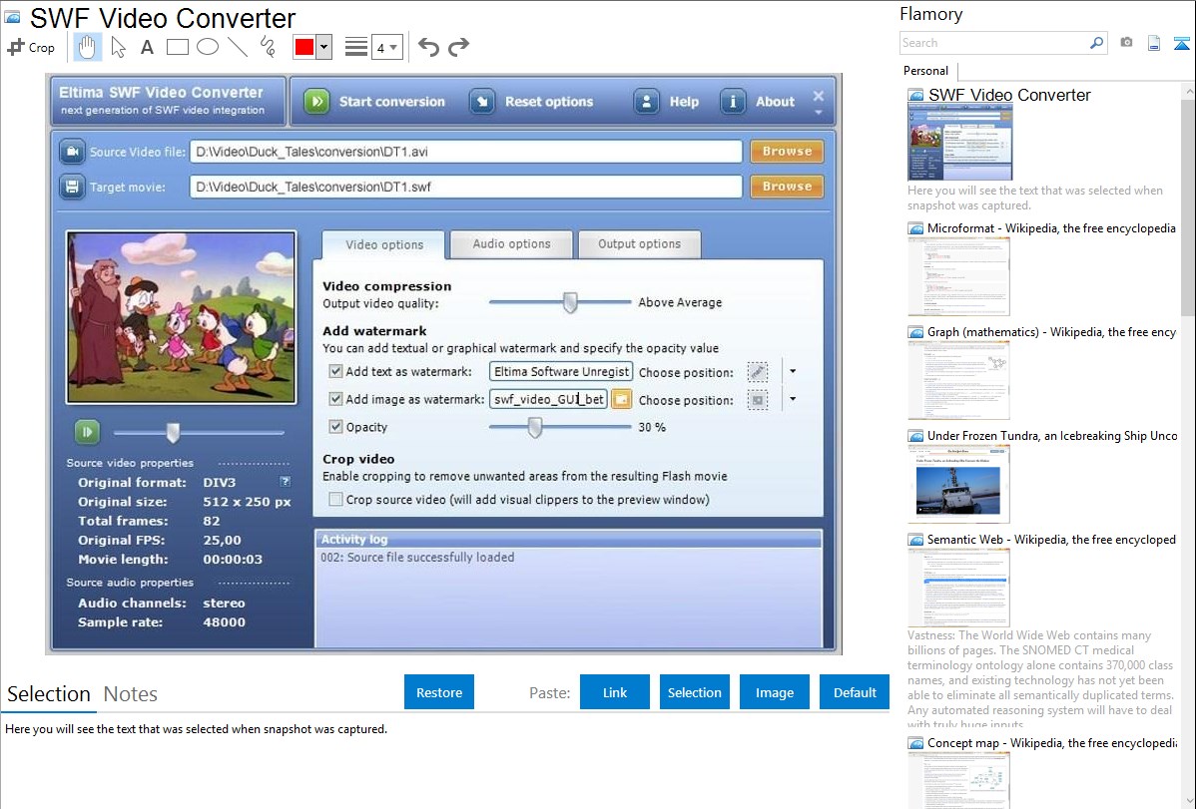Viewport: 1196px width, 809px height.
Task: Click the Reset options icon
Action: click(482, 101)
